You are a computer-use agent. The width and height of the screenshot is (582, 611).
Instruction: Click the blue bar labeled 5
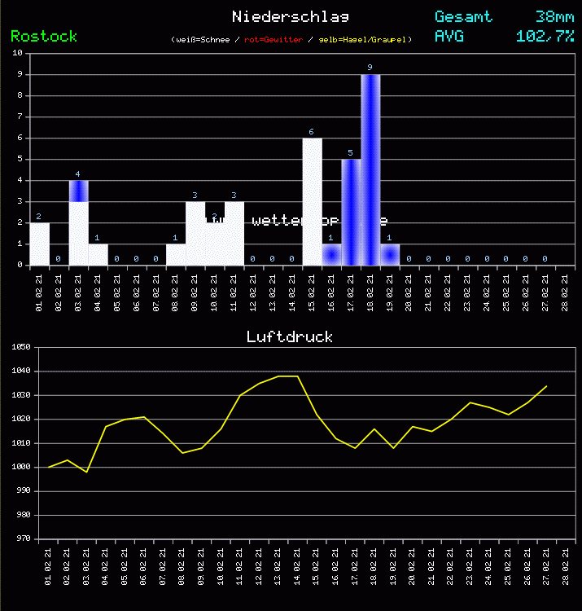[351, 212]
